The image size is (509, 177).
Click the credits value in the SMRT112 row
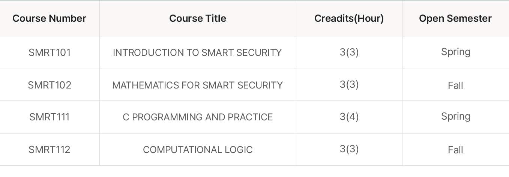(349, 149)
